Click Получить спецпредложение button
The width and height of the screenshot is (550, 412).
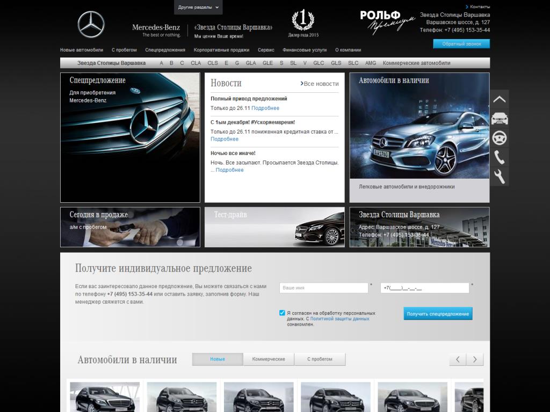click(438, 314)
